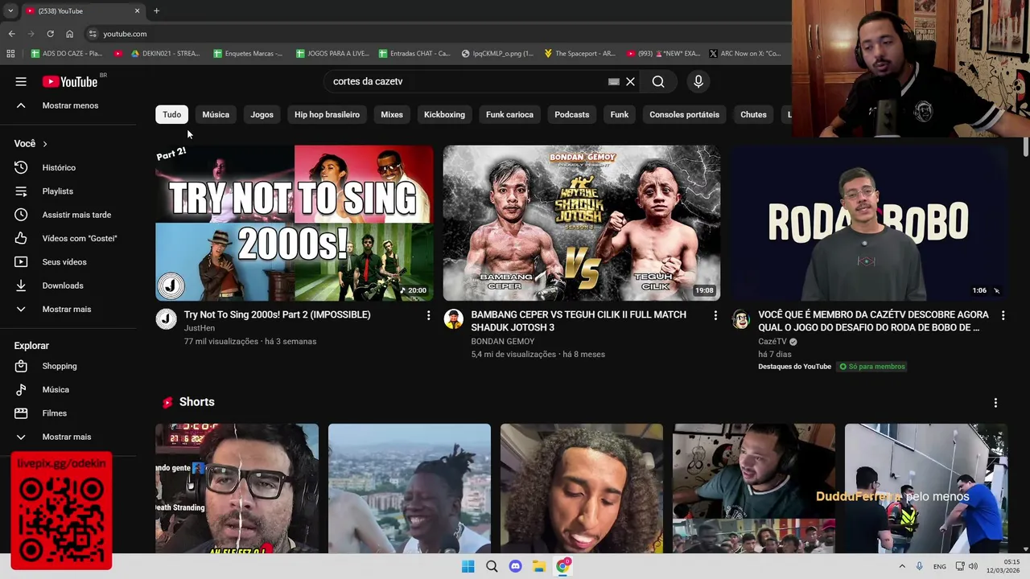
Task: Open ADS DO CAZE bookmark
Action: pyautogui.click(x=66, y=54)
